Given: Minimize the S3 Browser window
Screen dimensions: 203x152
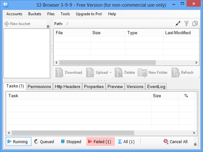Looking at the screenshot, I should point(174,4).
